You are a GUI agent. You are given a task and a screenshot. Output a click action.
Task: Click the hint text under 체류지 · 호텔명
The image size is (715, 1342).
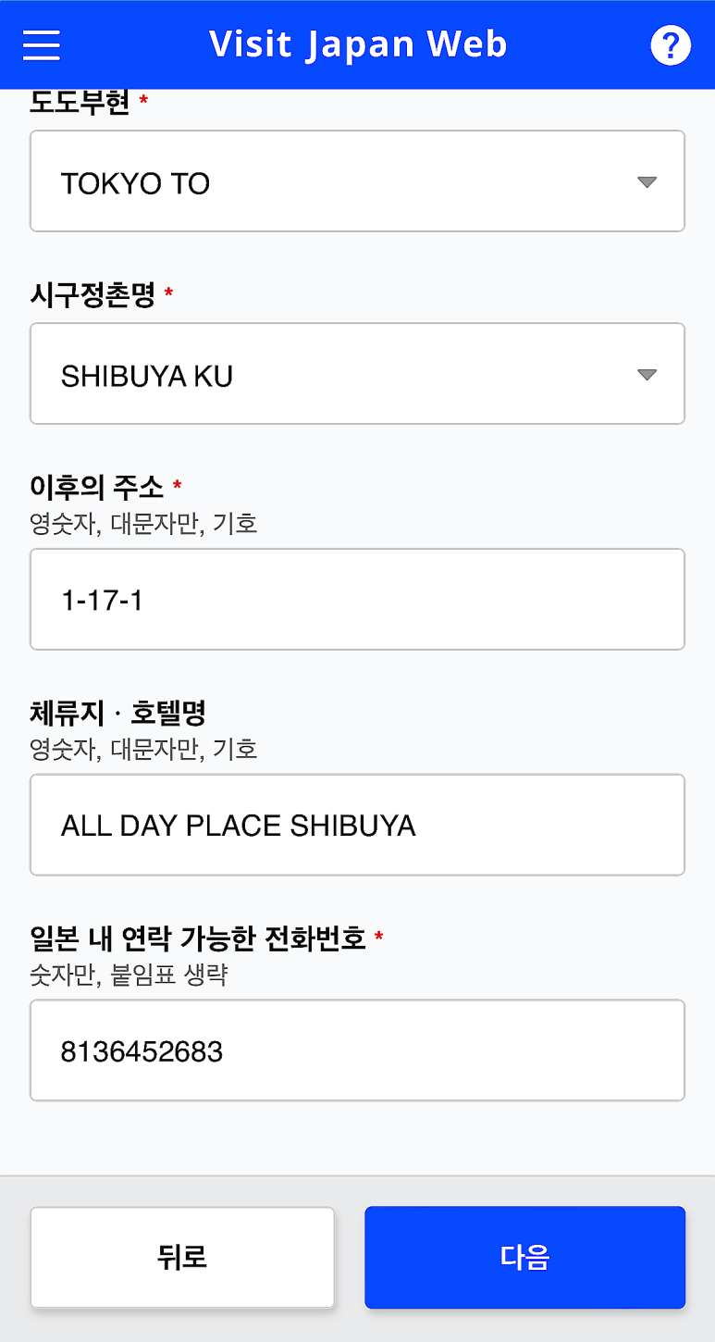[143, 749]
